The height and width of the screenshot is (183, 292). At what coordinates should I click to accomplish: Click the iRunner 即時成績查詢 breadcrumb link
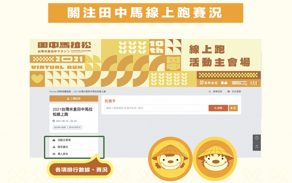coord(60,91)
